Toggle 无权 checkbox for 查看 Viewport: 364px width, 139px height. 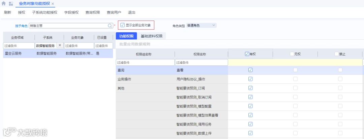coord(295,70)
